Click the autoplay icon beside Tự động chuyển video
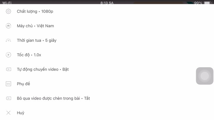The image size is (214, 120). tap(8, 69)
